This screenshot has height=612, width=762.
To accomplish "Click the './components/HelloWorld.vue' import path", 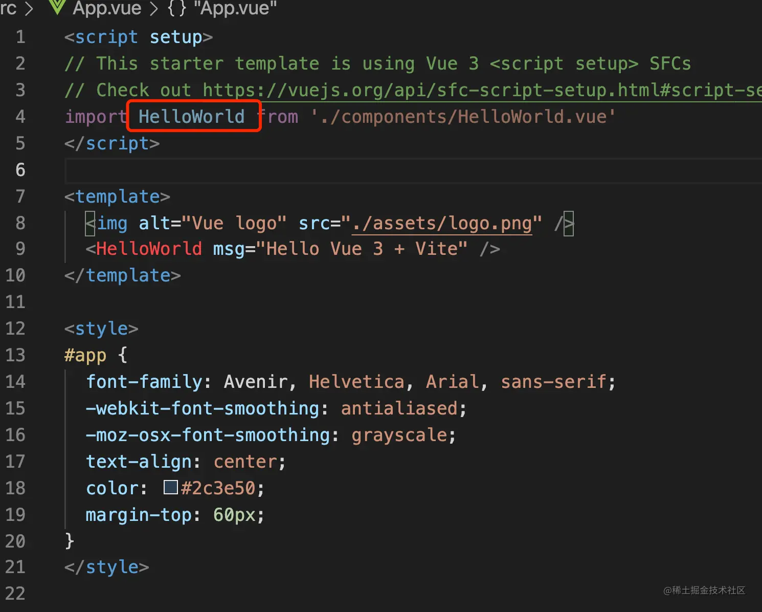I will 463,117.
